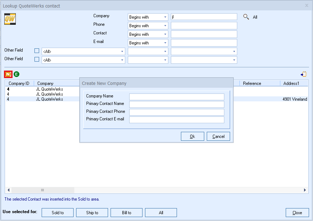313x221 pixels.
Task: Open the Contact 'Begins with' dropdown
Action: [148, 34]
